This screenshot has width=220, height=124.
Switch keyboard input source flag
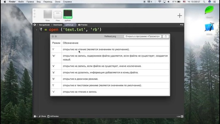[184, 2]
